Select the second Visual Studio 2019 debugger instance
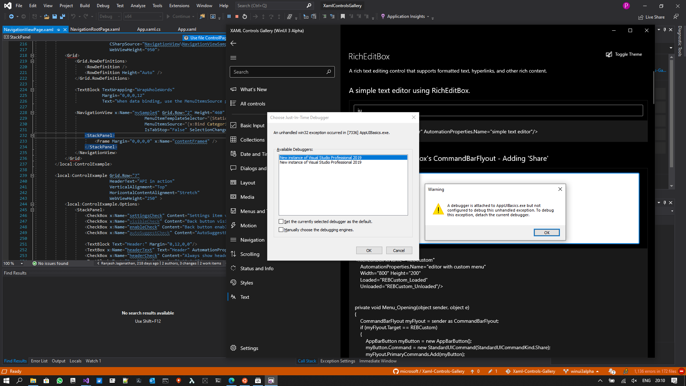686x386 pixels. [320, 162]
